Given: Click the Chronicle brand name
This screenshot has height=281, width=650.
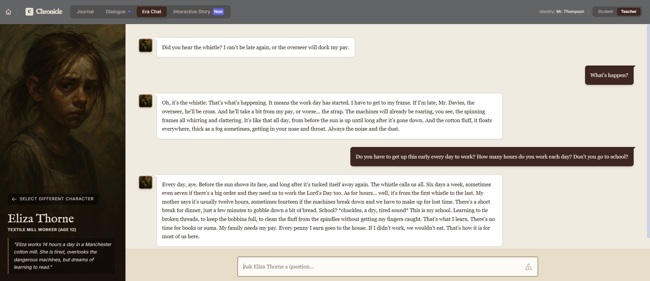Looking at the screenshot, I should pyautogui.click(x=49, y=12).
